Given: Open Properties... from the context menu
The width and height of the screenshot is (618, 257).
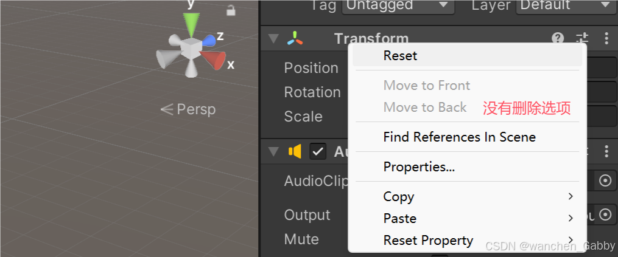Looking at the screenshot, I should 419,166.
